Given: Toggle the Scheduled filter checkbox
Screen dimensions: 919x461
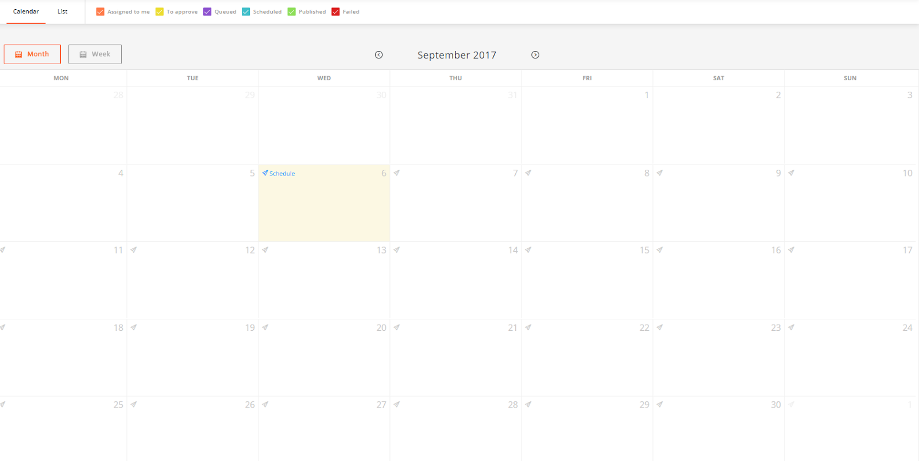Looking at the screenshot, I should (x=246, y=11).
